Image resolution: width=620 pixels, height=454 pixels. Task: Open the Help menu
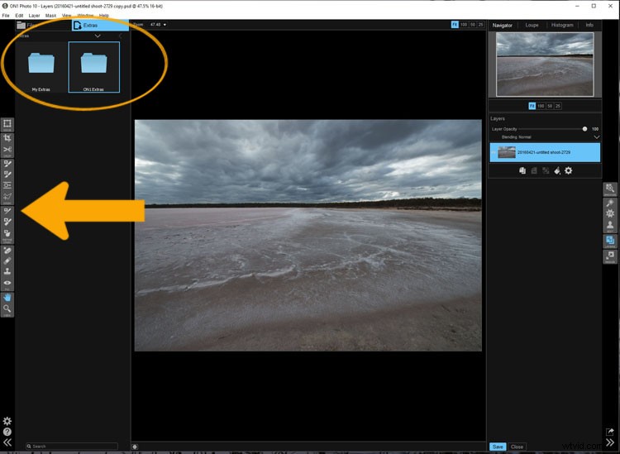click(104, 16)
